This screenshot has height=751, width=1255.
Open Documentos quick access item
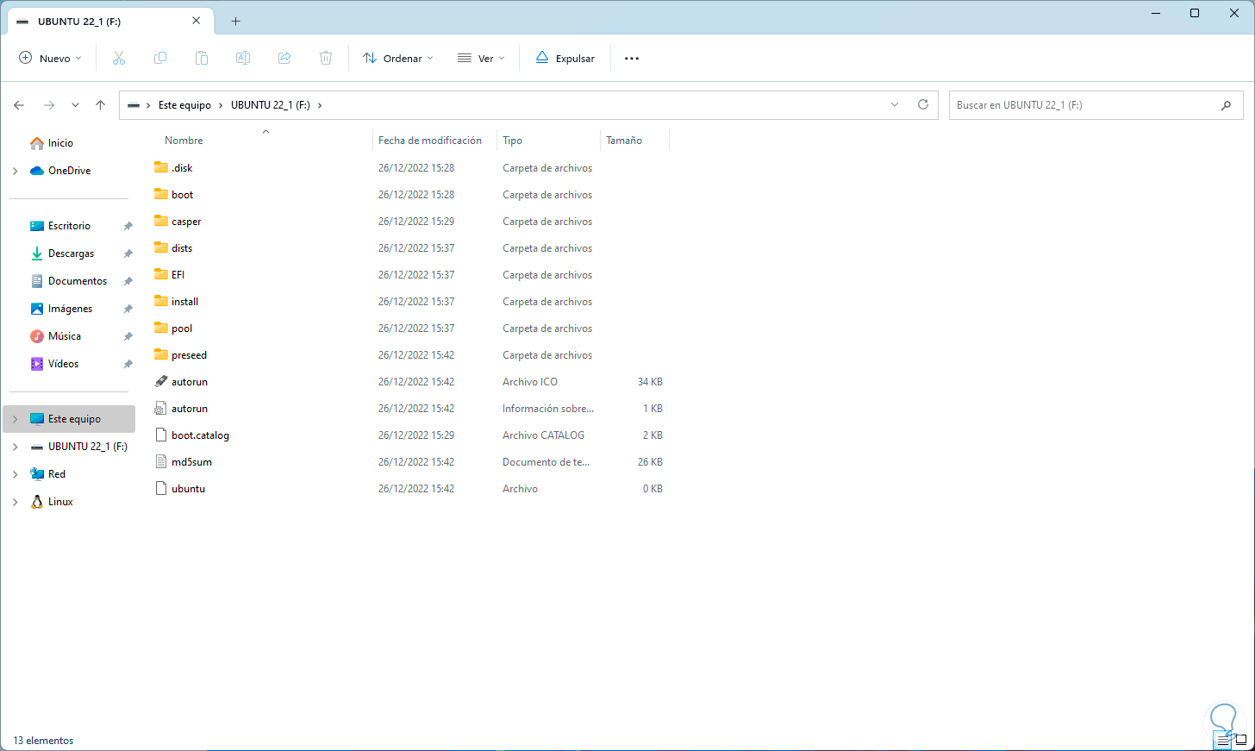(78, 281)
